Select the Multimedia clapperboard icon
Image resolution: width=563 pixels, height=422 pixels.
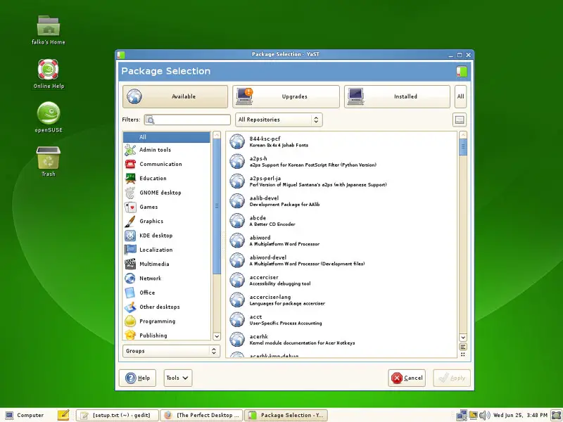(130, 264)
